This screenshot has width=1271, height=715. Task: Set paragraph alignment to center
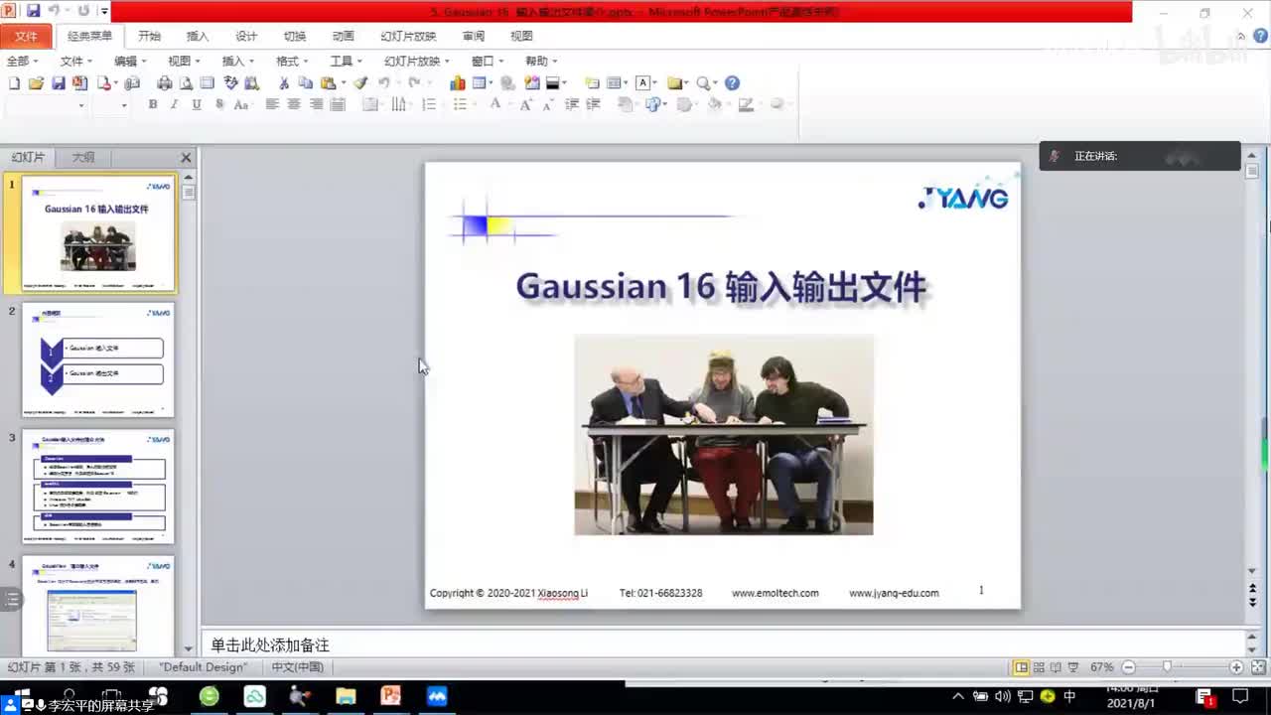tap(293, 104)
